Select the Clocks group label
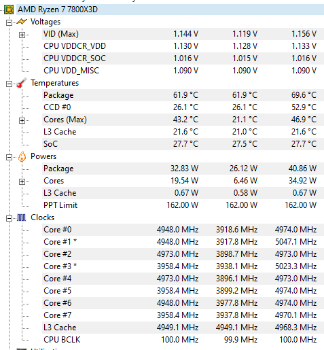324x350 pixels. click(43, 217)
